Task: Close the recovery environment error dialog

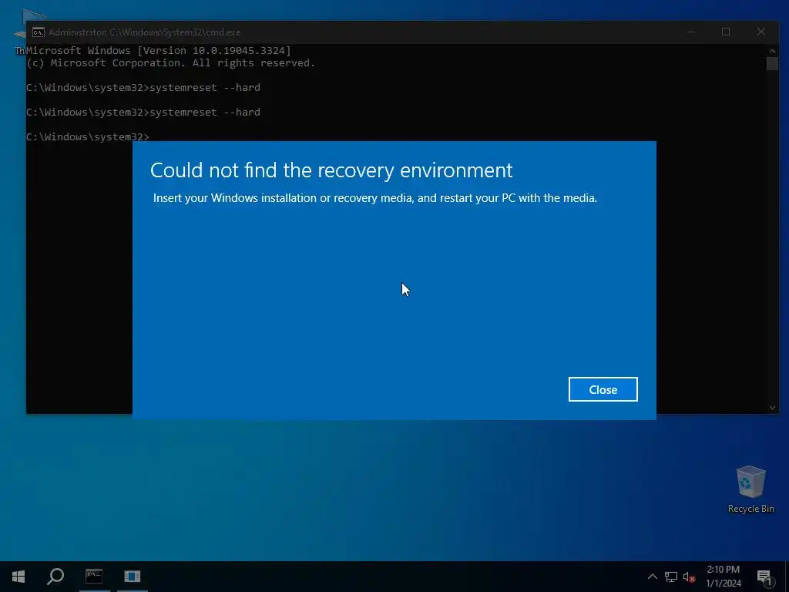Action: click(603, 389)
